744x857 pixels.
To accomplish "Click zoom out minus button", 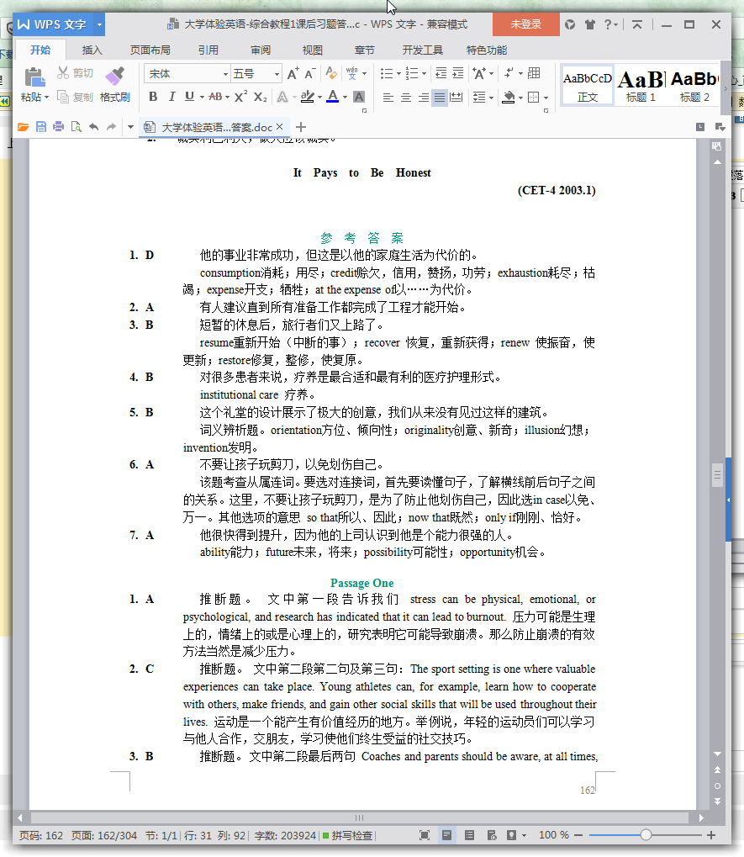I will (578, 835).
